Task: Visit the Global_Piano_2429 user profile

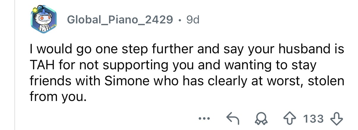Action: [120, 20]
